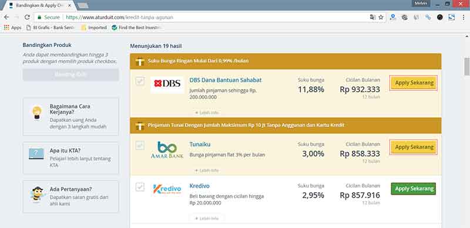Open the Find the Best Investment bookmark
The height and width of the screenshot is (228, 470).
coord(137,28)
